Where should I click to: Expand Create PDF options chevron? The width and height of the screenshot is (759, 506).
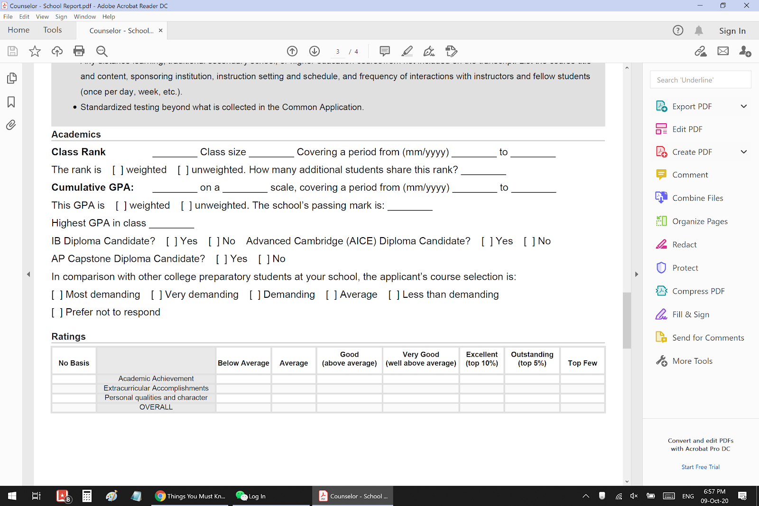744,152
